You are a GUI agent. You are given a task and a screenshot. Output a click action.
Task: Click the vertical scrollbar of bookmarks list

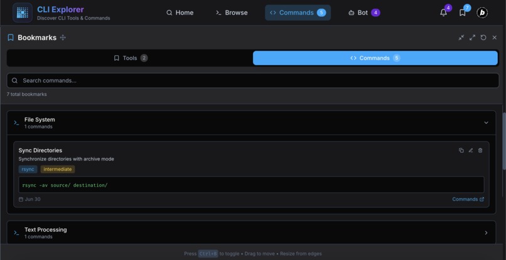click(504, 142)
